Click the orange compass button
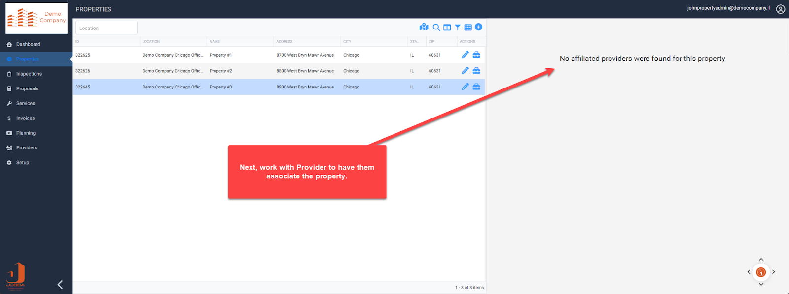Viewport: 789px width, 294px height. coord(761,272)
